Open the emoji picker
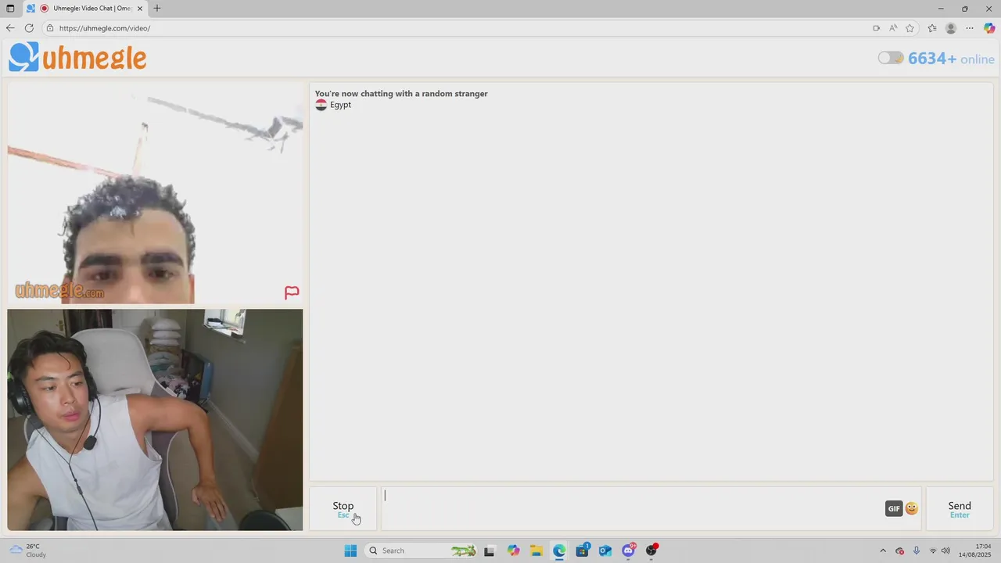Screen dimensions: 1001x563 point(912,508)
